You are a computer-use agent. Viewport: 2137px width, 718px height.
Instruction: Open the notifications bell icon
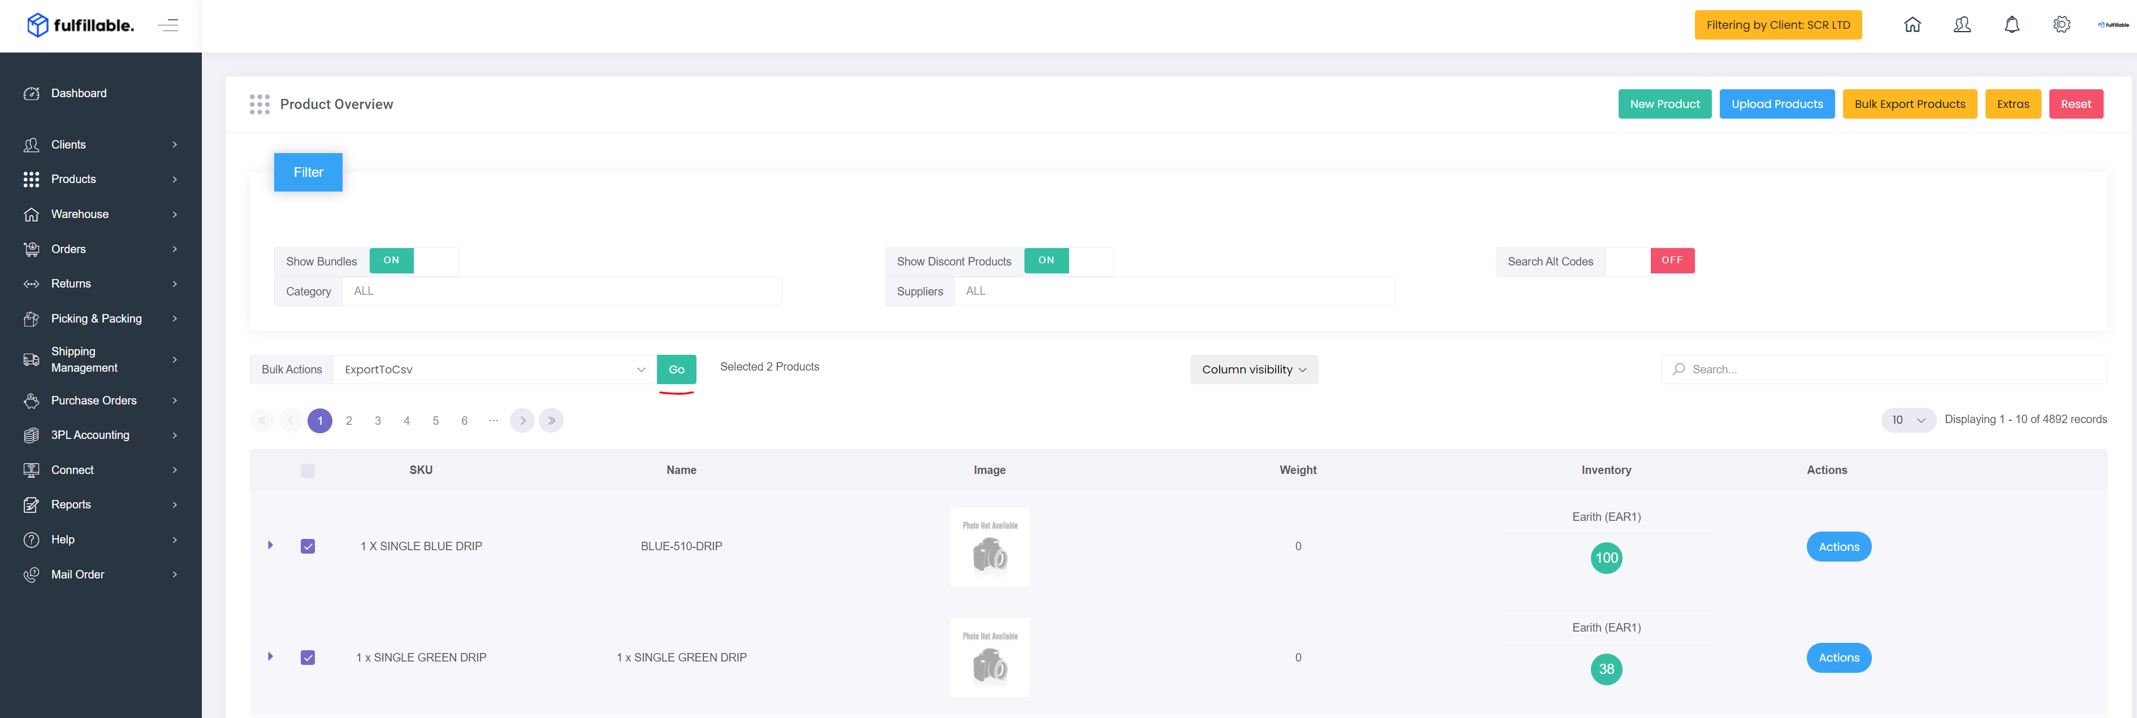tap(2011, 25)
